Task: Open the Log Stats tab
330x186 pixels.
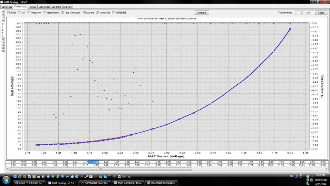Action: 56,6
